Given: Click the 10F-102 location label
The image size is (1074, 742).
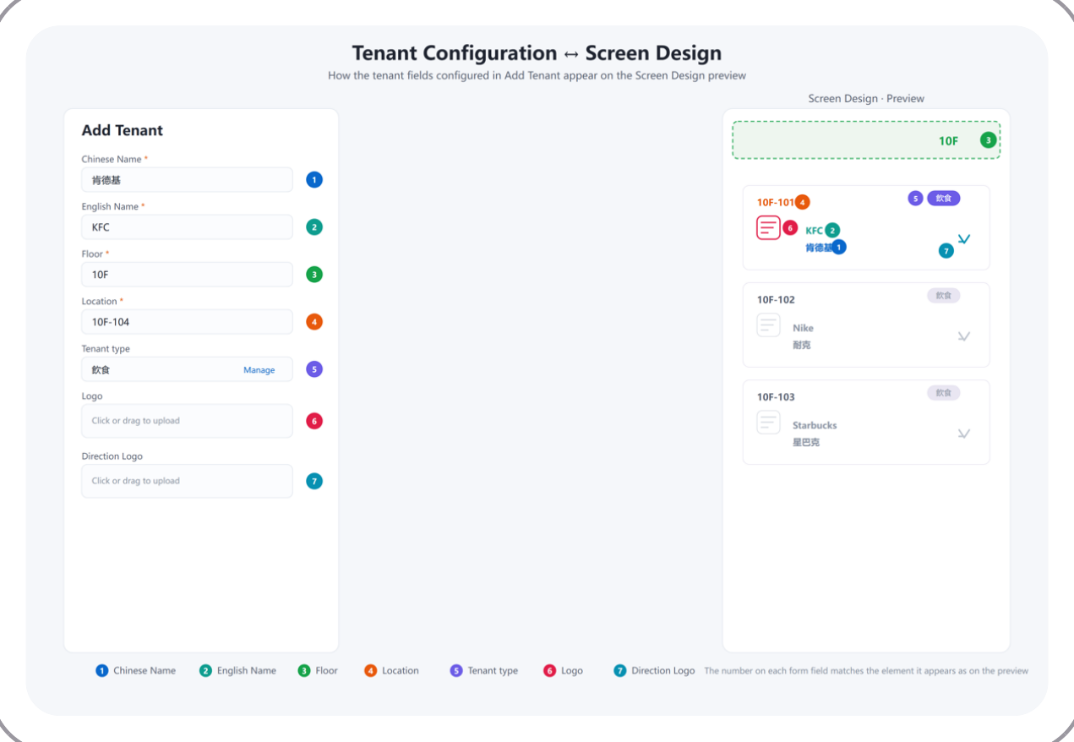Looking at the screenshot, I should point(776,300).
